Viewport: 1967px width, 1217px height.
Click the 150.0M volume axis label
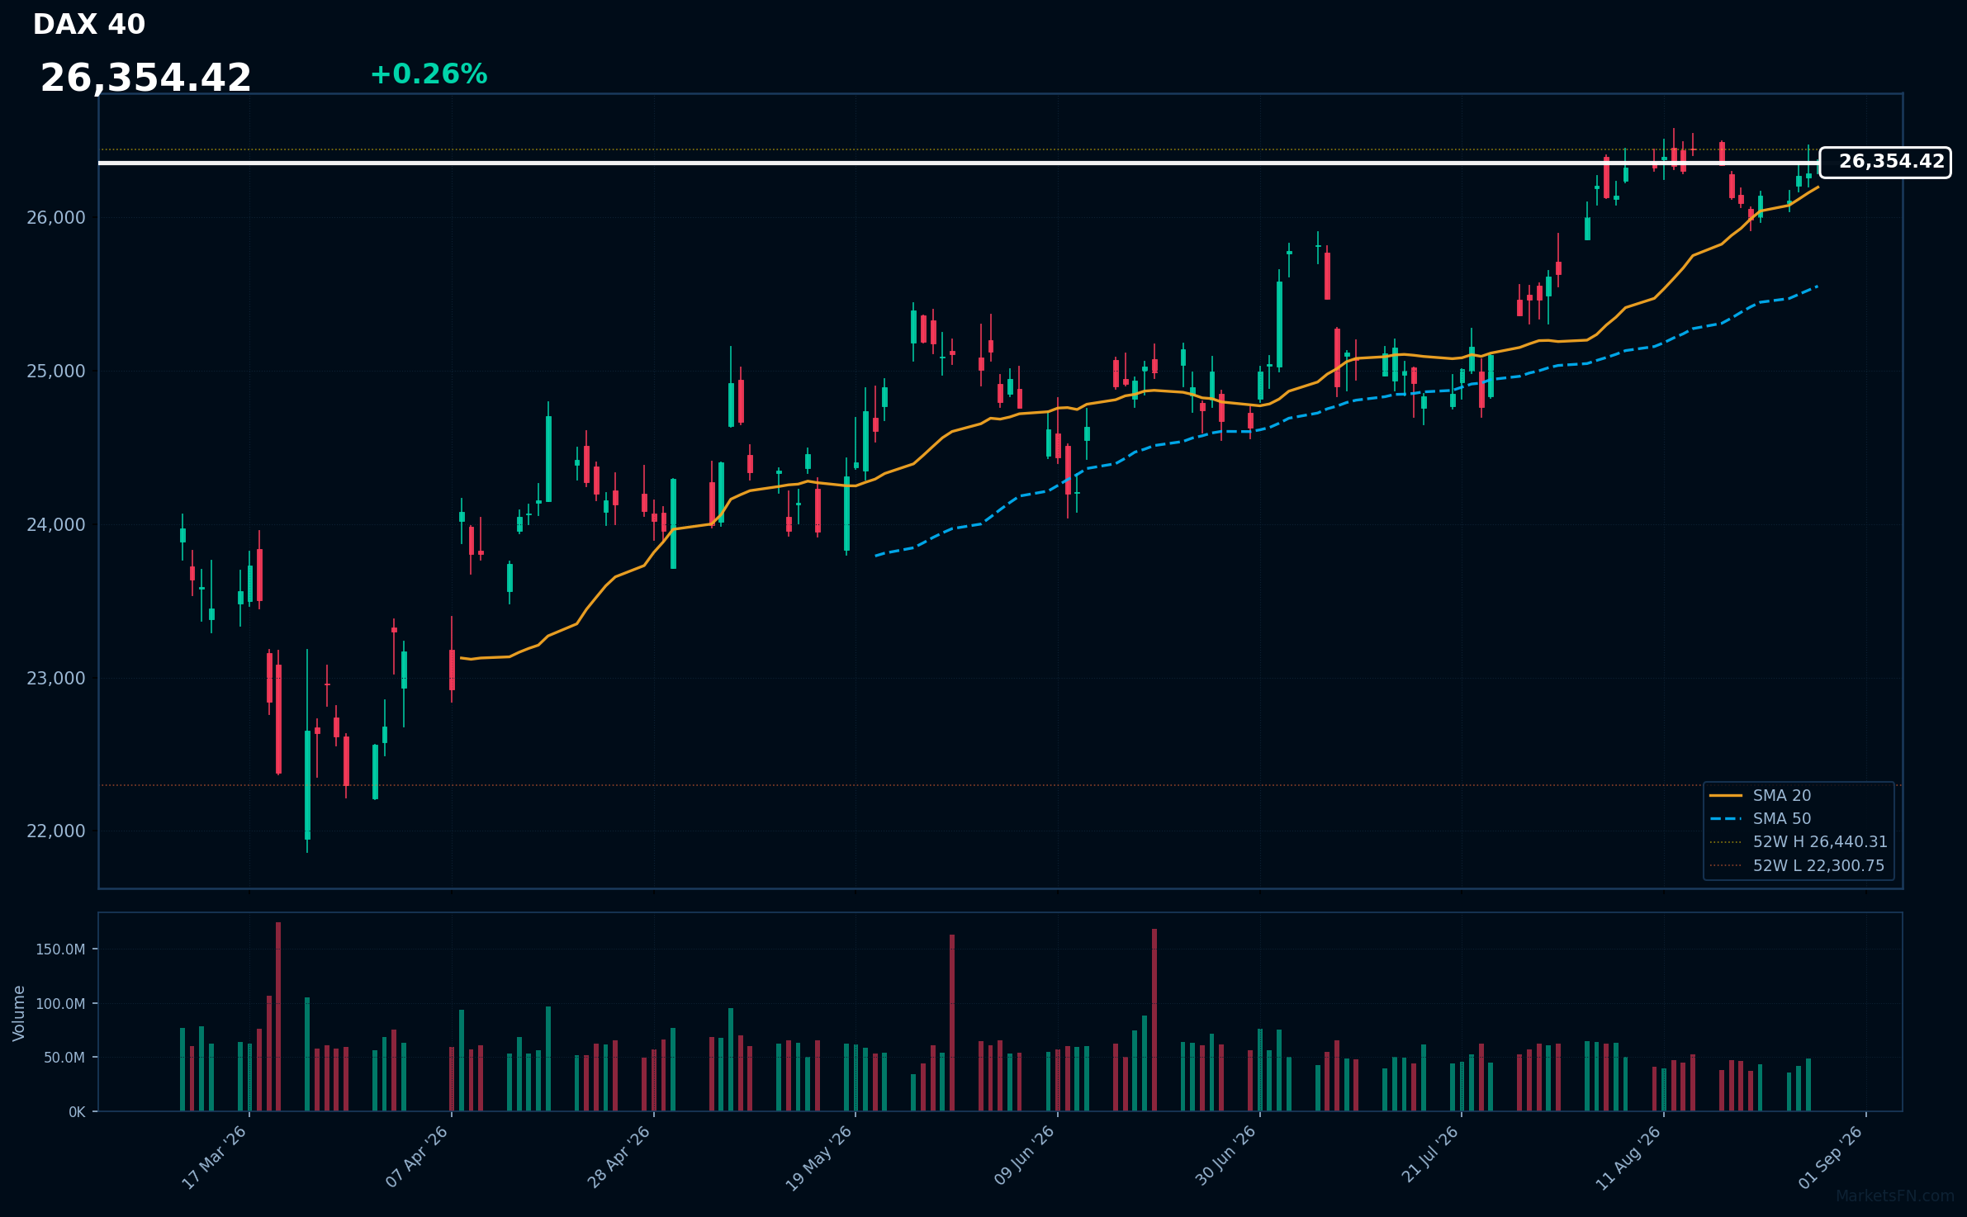pos(60,949)
